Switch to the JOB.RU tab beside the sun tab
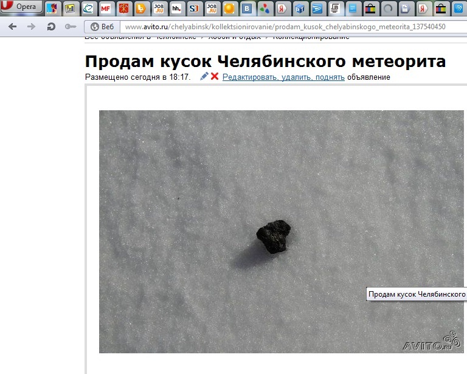The image size is (467, 374). (x=212, y=9)
